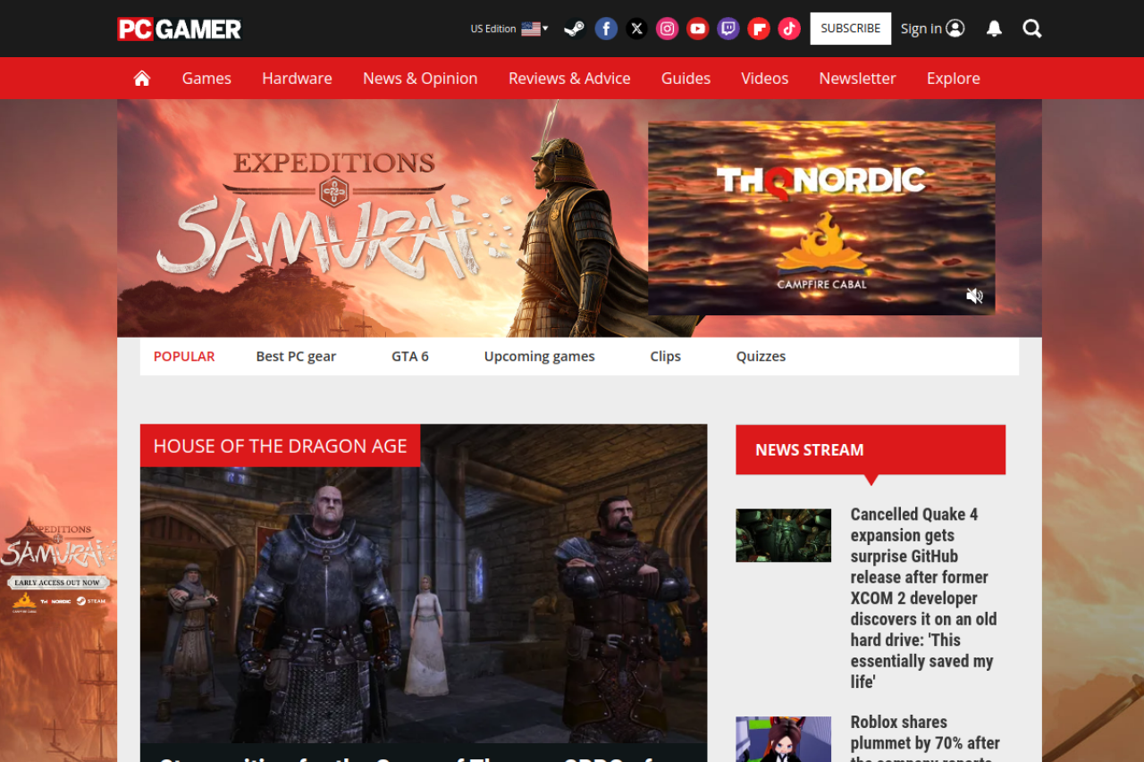Viewport: 1144px width, 762px height.
Task: Open PC Gamer's Steam page icon
Action: point(575,29)
